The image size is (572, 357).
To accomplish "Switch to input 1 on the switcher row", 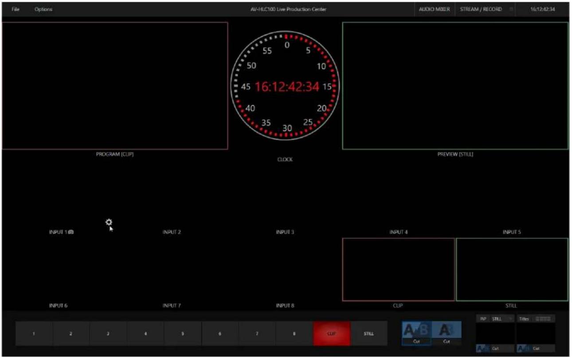I will (x=34, y=334).
